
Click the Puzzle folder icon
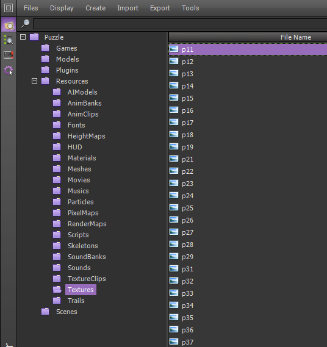click(34, 37)
